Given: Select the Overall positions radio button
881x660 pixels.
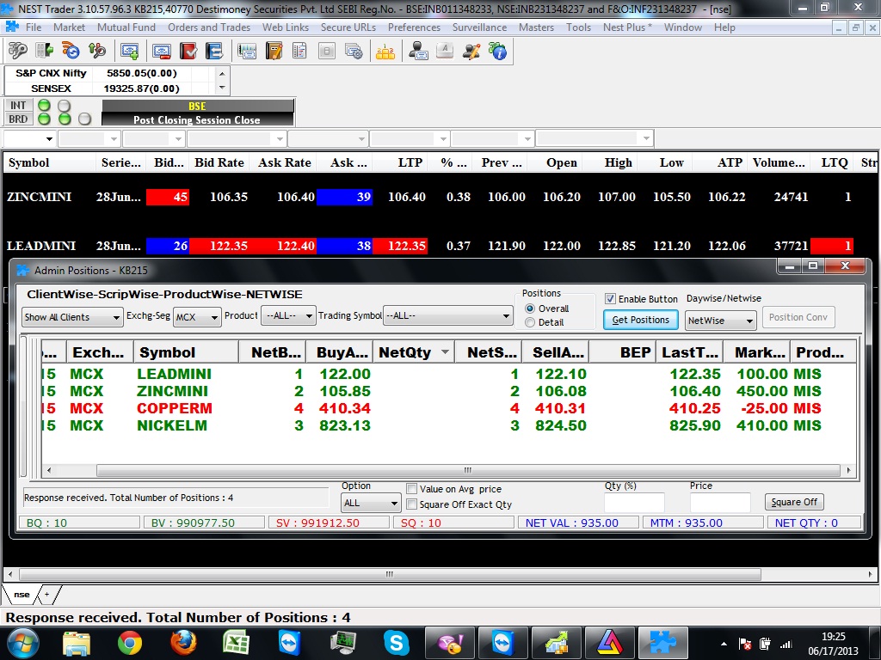Looking at the screenshot, I should click(x=530, y=309).
